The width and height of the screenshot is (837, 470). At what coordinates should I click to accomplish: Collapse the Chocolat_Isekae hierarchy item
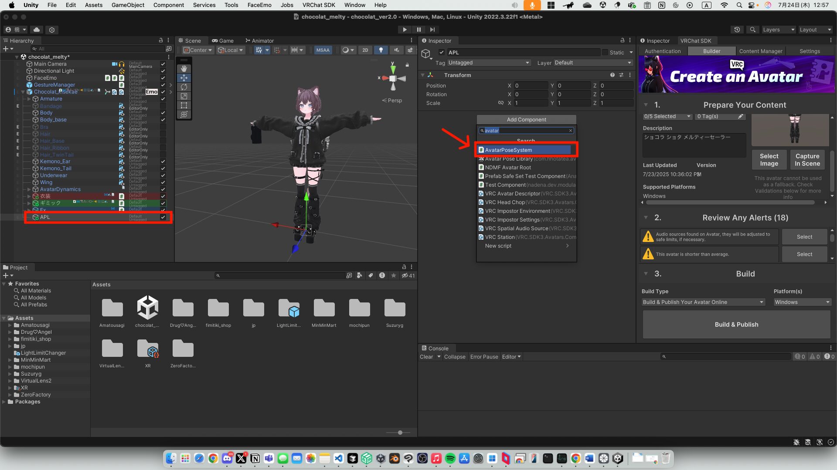pos(23,92)
